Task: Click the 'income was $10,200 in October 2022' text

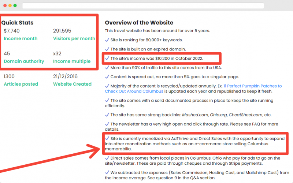Action: tap(167, 58)
